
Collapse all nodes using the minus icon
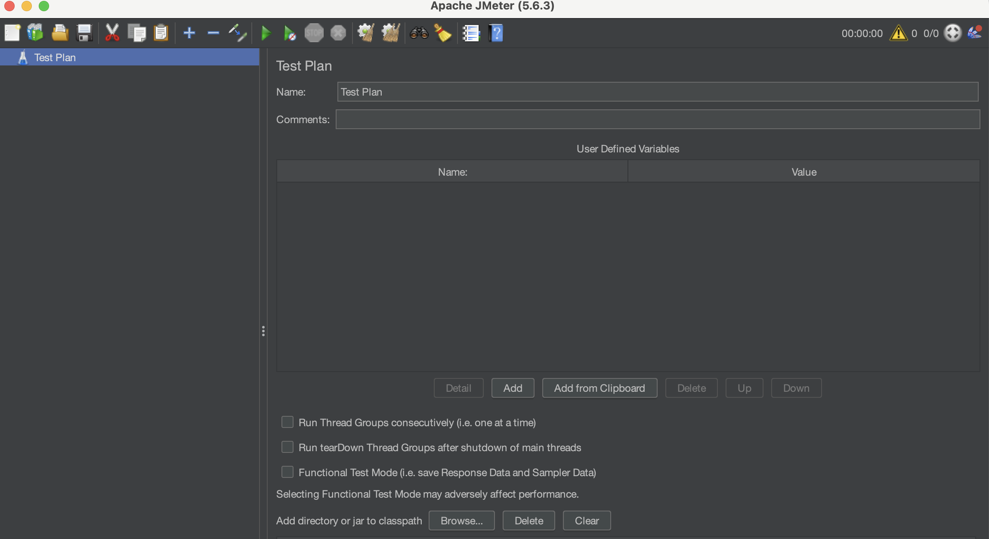[x=213, y=33]
